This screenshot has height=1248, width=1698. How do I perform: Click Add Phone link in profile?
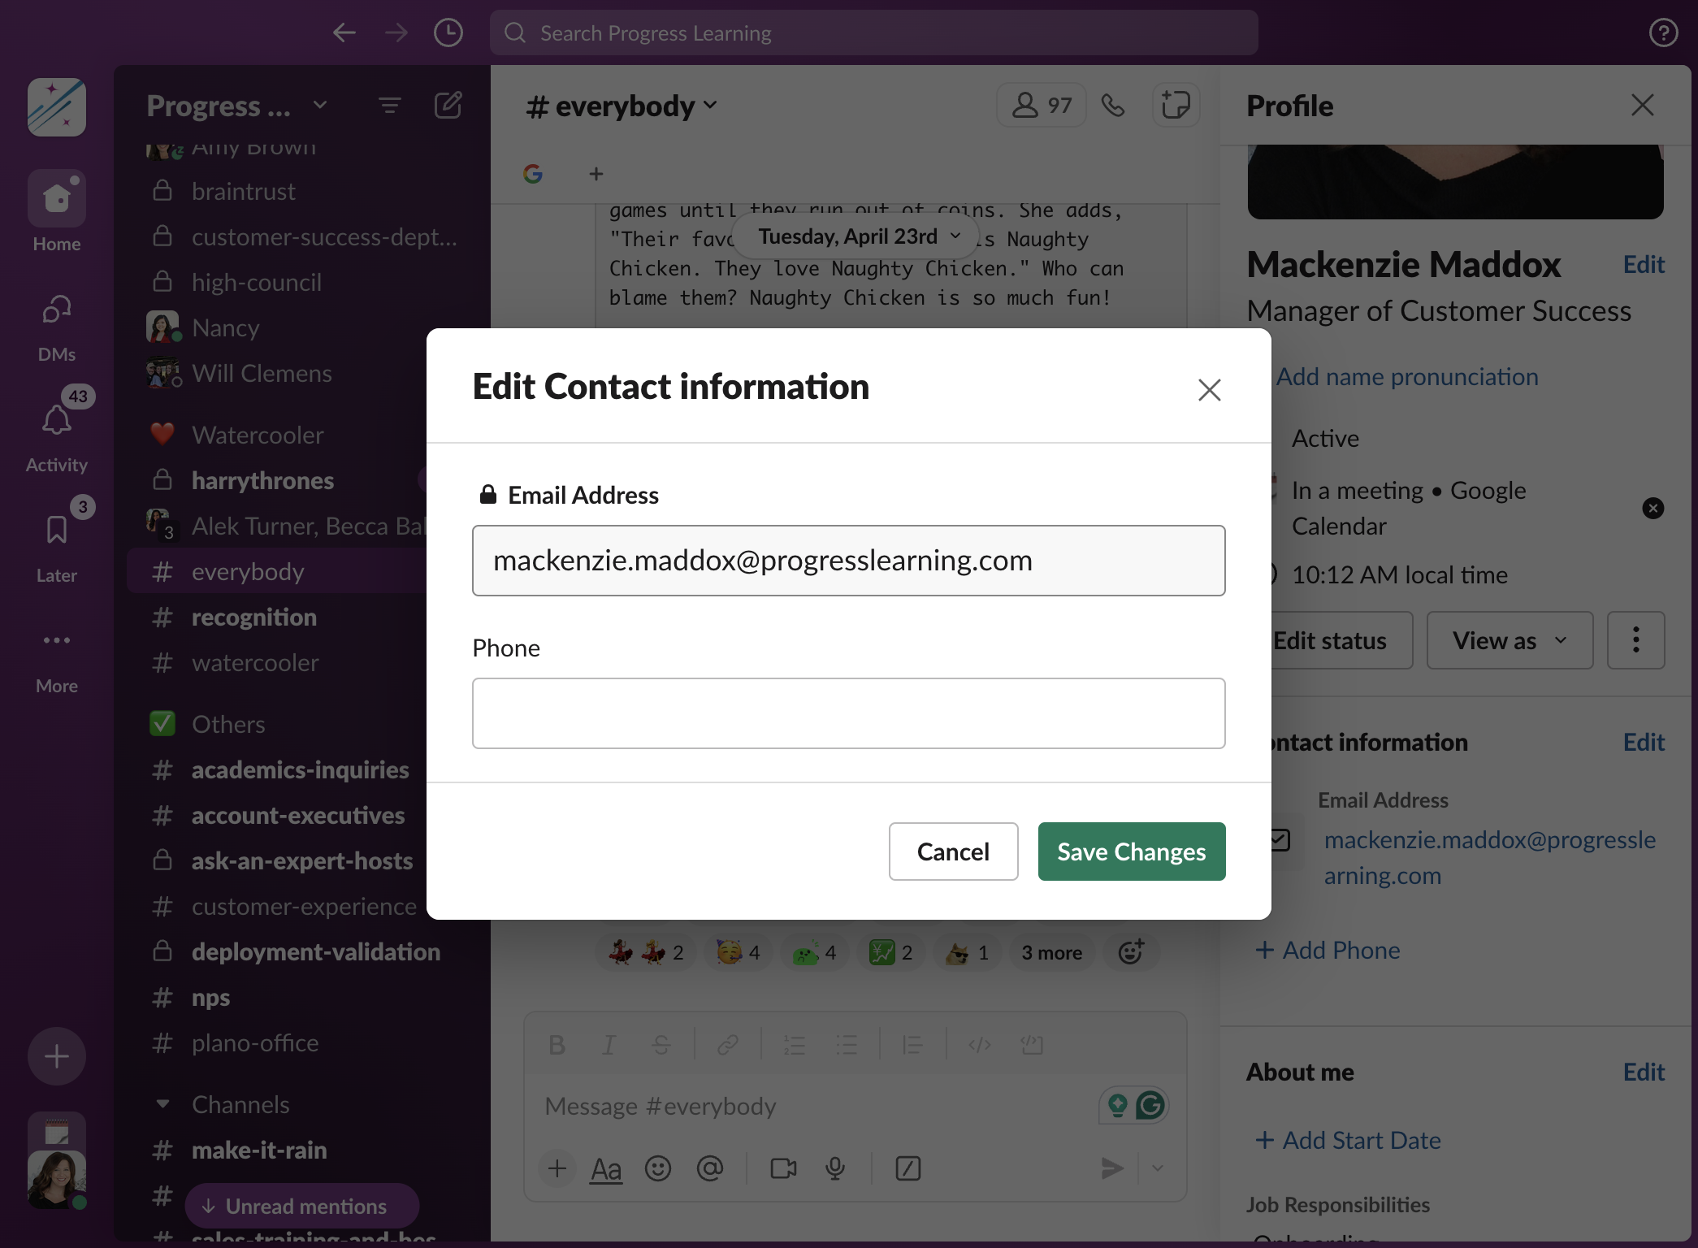pyautogui.click(x=1328, y=950)
